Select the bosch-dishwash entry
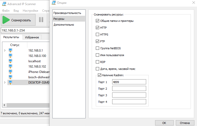 point(39,77)
